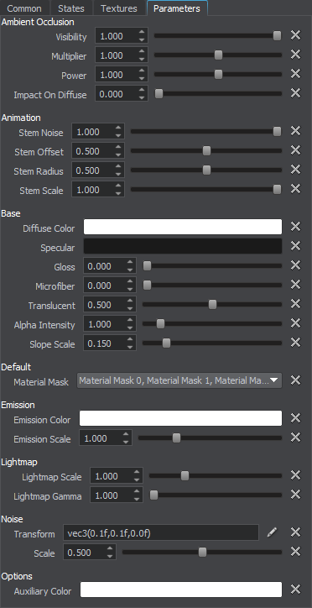Reset the Auxiliary Color parameter
The height and width of the screenshot is (608, 312).
point(295,590)
